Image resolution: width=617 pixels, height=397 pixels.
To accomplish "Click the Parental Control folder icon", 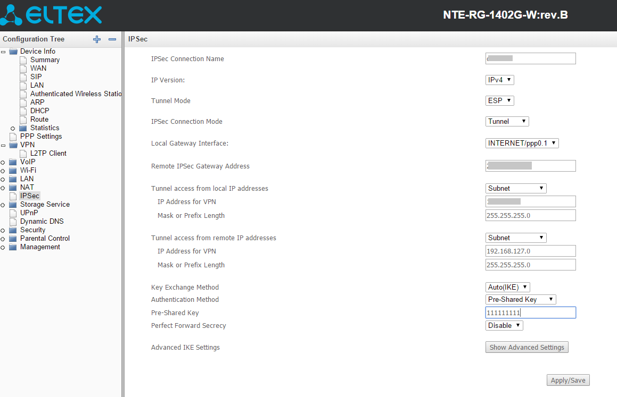I will [x=13, y=238].
